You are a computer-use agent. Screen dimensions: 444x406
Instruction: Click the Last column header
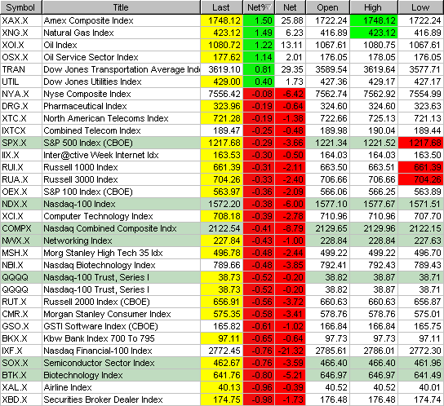coord(221,7)
